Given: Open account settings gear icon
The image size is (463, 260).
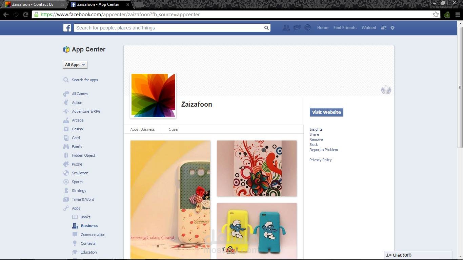Looking at the screenshot, I should point(392,28).
